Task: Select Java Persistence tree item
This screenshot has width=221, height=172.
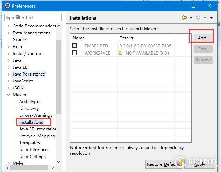Action: point(29,74)
